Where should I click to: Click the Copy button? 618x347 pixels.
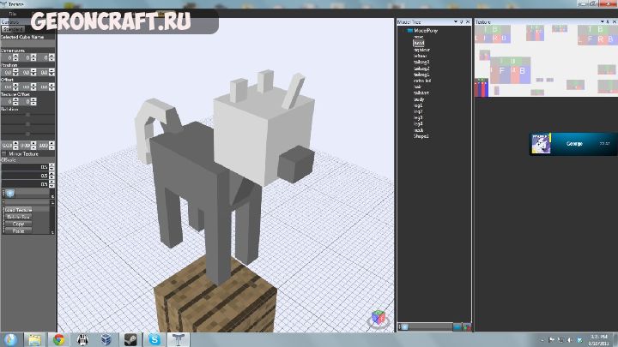(18, 224)
